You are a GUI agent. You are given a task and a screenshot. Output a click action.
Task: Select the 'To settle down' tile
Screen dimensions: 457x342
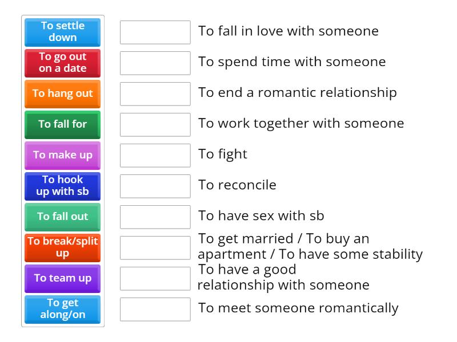(62, 32)
